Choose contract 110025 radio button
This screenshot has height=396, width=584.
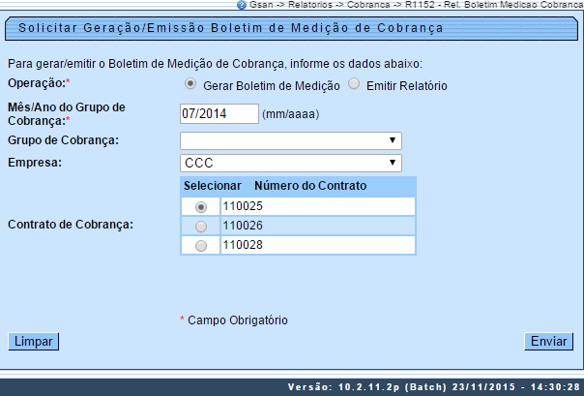click(x=201, y=207)
